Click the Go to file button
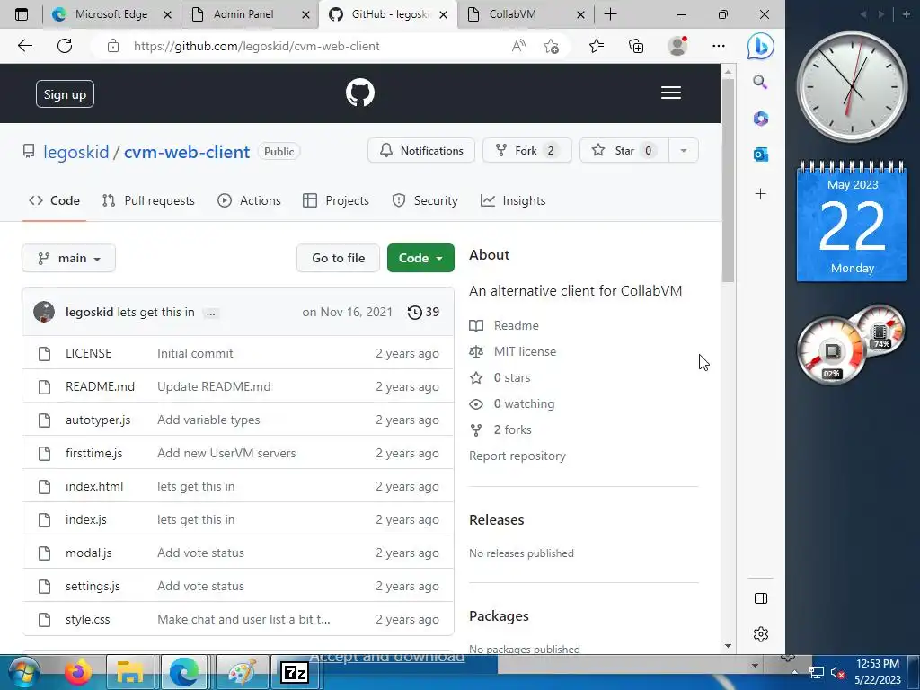This screenshot has height=690, width=920. 339,258
